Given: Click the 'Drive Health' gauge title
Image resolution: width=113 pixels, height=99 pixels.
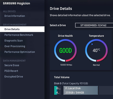Looking at the screenshot, I should (65, 36).
